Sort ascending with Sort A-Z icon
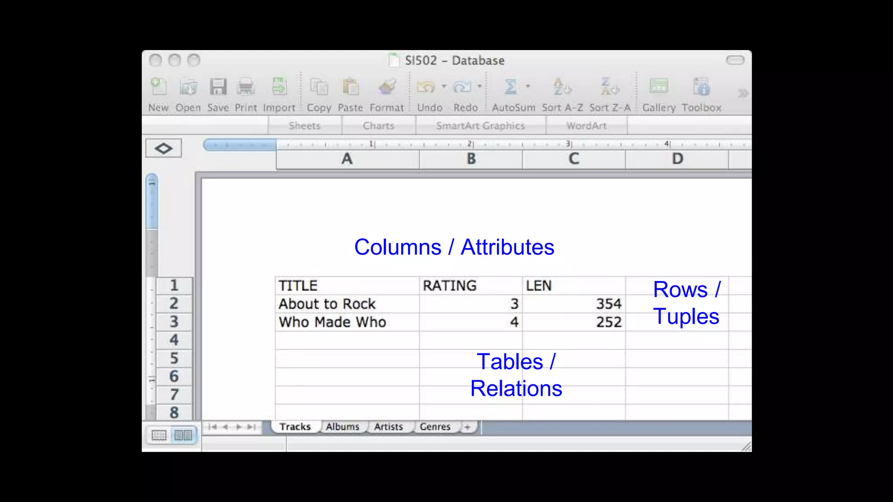 pyautogui.click(x=562, y=87)
